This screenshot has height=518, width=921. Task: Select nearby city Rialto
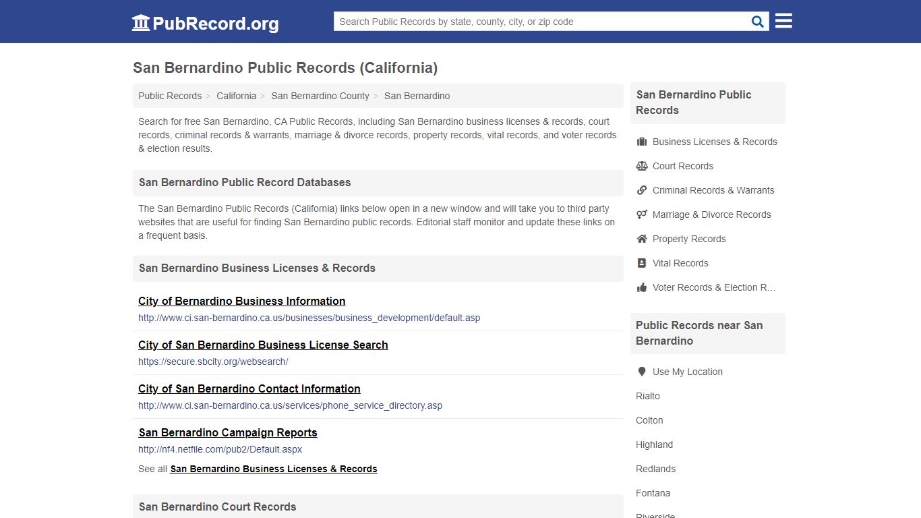tap(648, 396)
